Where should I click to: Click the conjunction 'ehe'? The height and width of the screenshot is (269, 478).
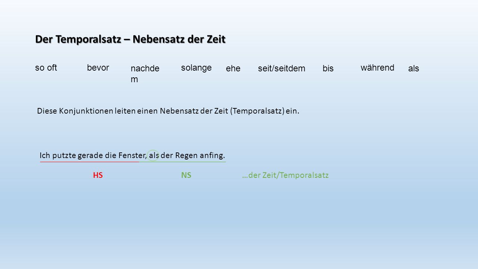coord(233,69)
